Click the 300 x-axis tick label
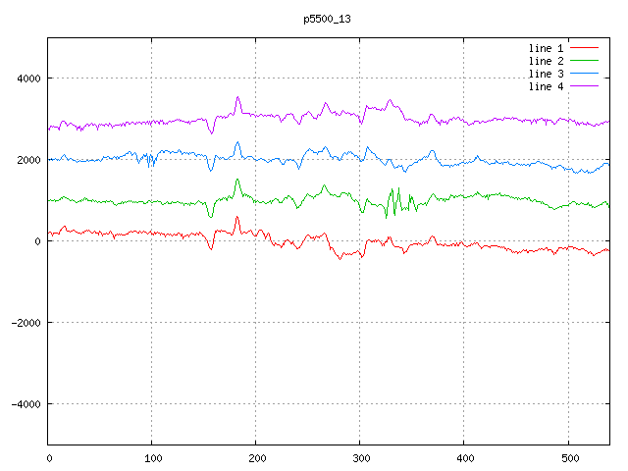The image size is (628, 471). point(360,457)
